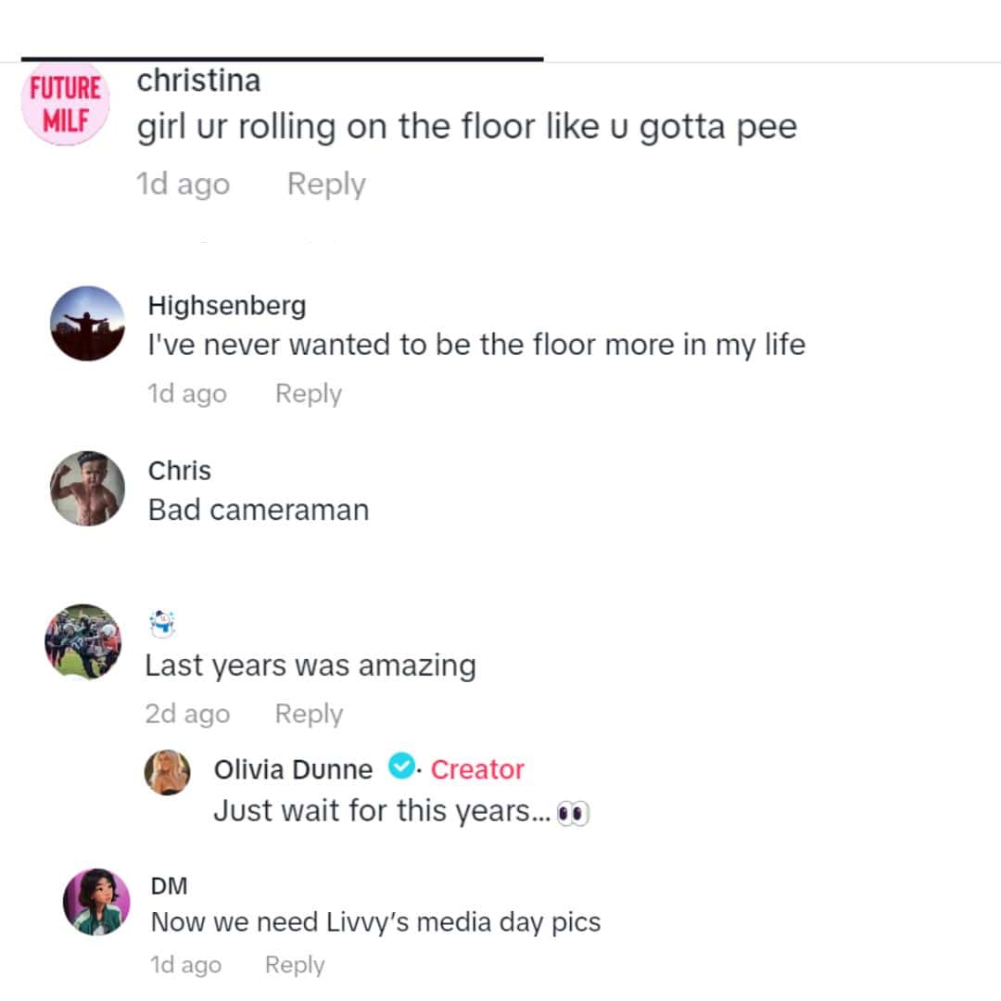Reply to christina's comment
Viewport: 1001px width, 1001px height.
[324, 184]
